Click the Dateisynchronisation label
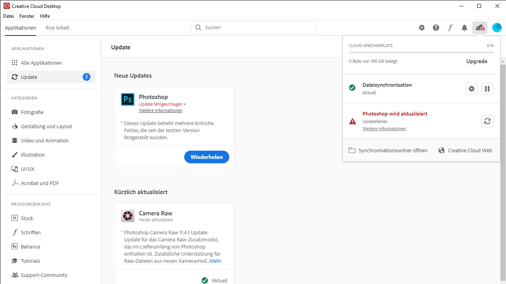506x284 pixels. click(x=387, y=85)
